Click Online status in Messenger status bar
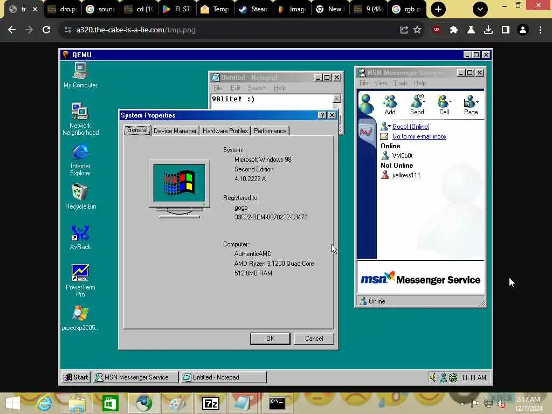This screenshot has width=552, height=414. click(x=372, y=301)
